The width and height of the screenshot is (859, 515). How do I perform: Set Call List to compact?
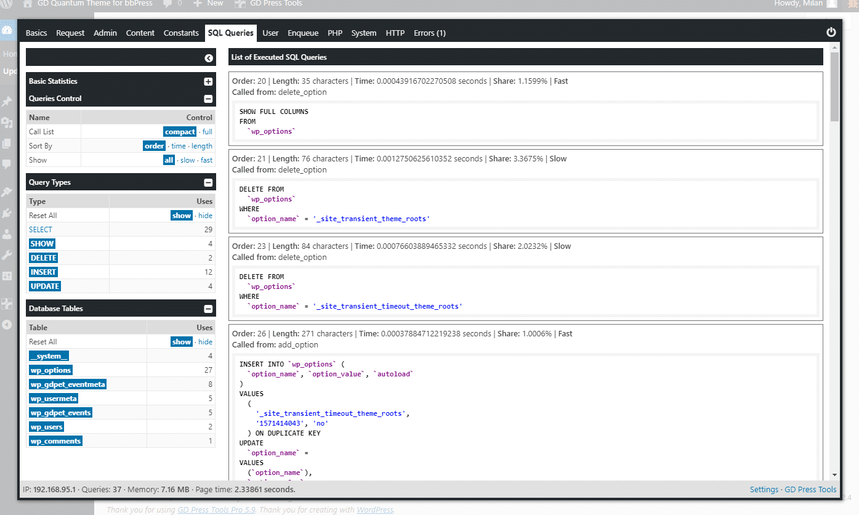[180, 132]
